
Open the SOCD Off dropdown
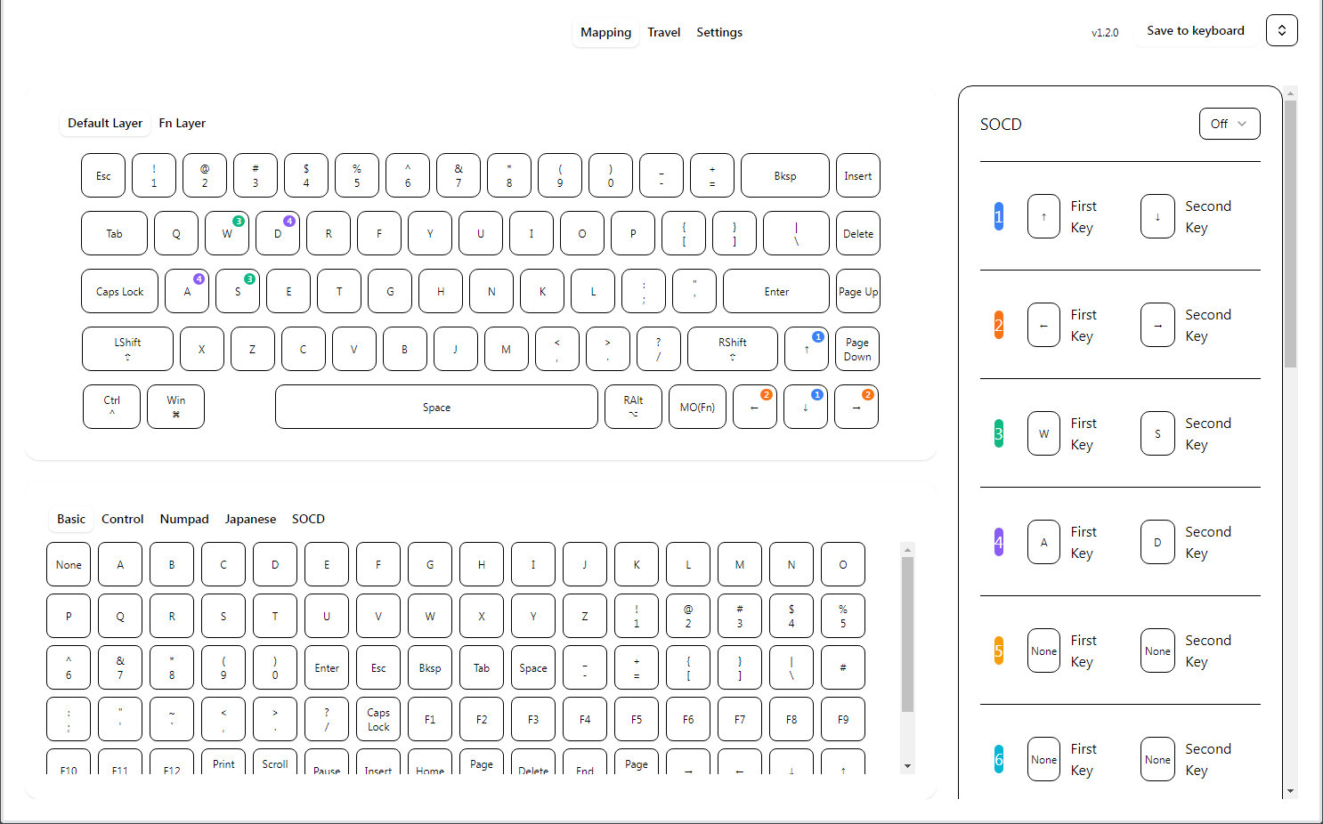(1230, 124)
